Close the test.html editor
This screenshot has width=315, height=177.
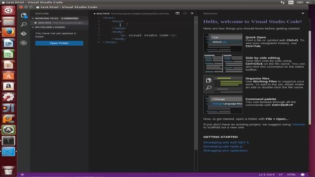click(192, 13)
